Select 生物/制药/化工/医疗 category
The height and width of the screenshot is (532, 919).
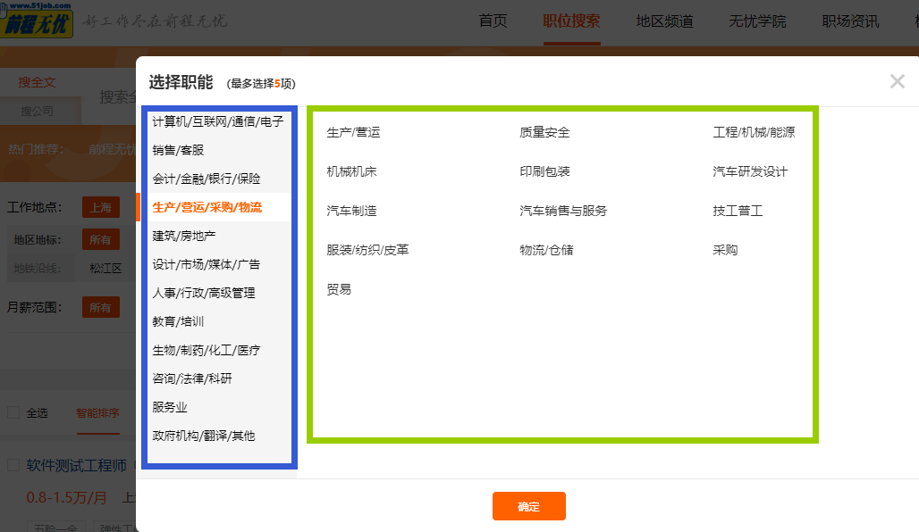(207, 351)
